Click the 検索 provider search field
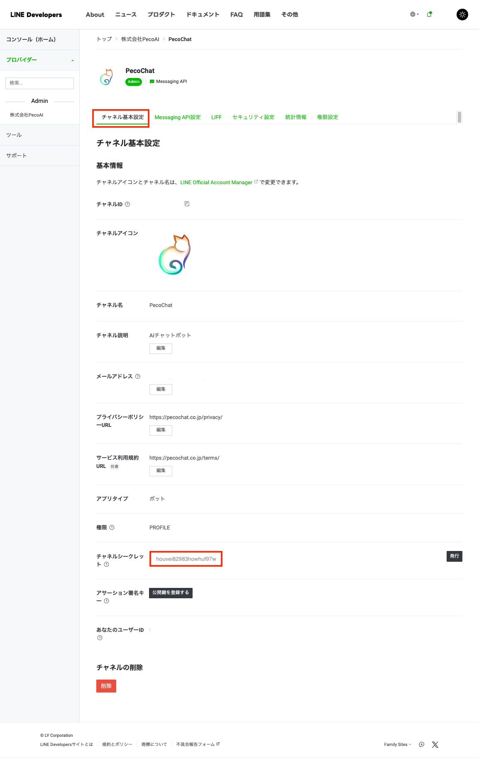The width and height of the screenshot is (479, 758). [39, 83]
